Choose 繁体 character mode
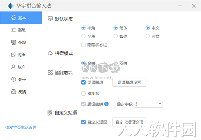This screenshot has width=201, height=140. [x=116, y=36]
